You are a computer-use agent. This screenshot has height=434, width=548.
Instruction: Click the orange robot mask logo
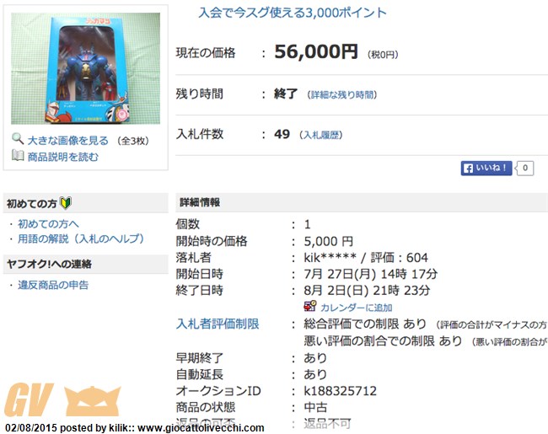(x=93, y=400)
